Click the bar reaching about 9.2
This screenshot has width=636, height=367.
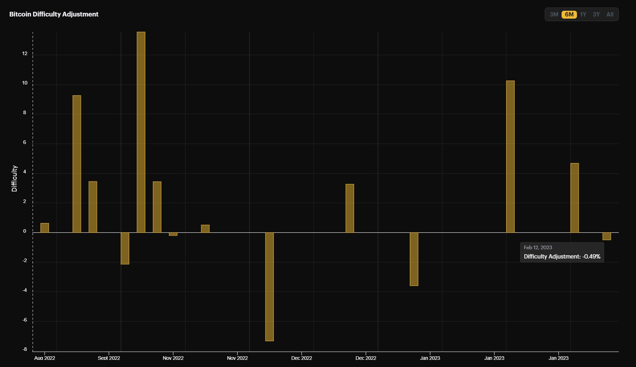(x=77, y=164)
